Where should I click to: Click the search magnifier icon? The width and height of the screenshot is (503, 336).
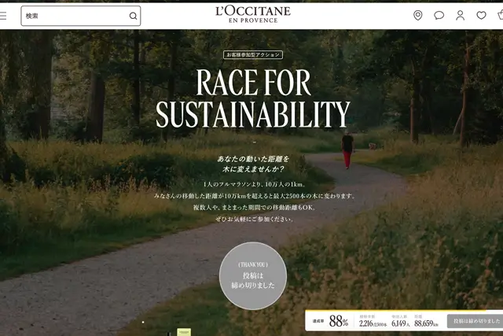click(x=133, y=16)
